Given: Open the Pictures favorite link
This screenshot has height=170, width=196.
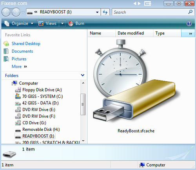Looking at the screenshot, I should click(x=19, y=59).
